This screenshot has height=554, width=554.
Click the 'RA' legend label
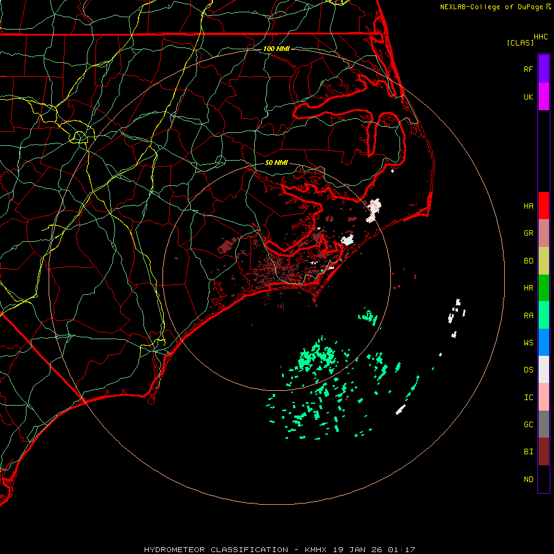point(528,316)
